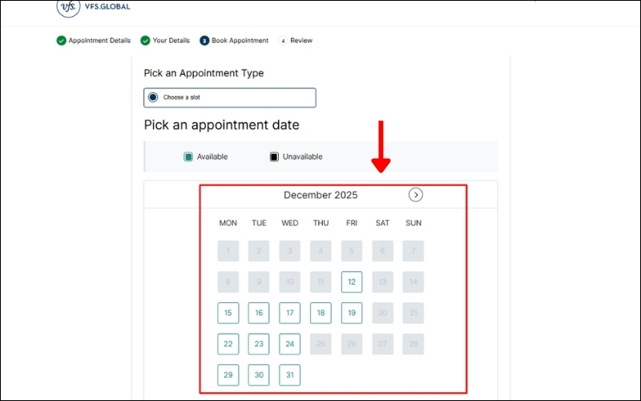
Task: Open the Appointment Details step
Action: tap(99, 41)
